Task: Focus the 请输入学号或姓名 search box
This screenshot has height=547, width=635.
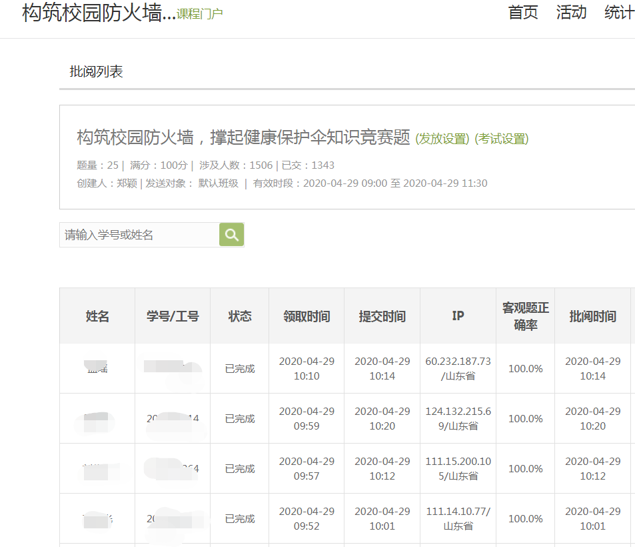Action: coord(139,235)
